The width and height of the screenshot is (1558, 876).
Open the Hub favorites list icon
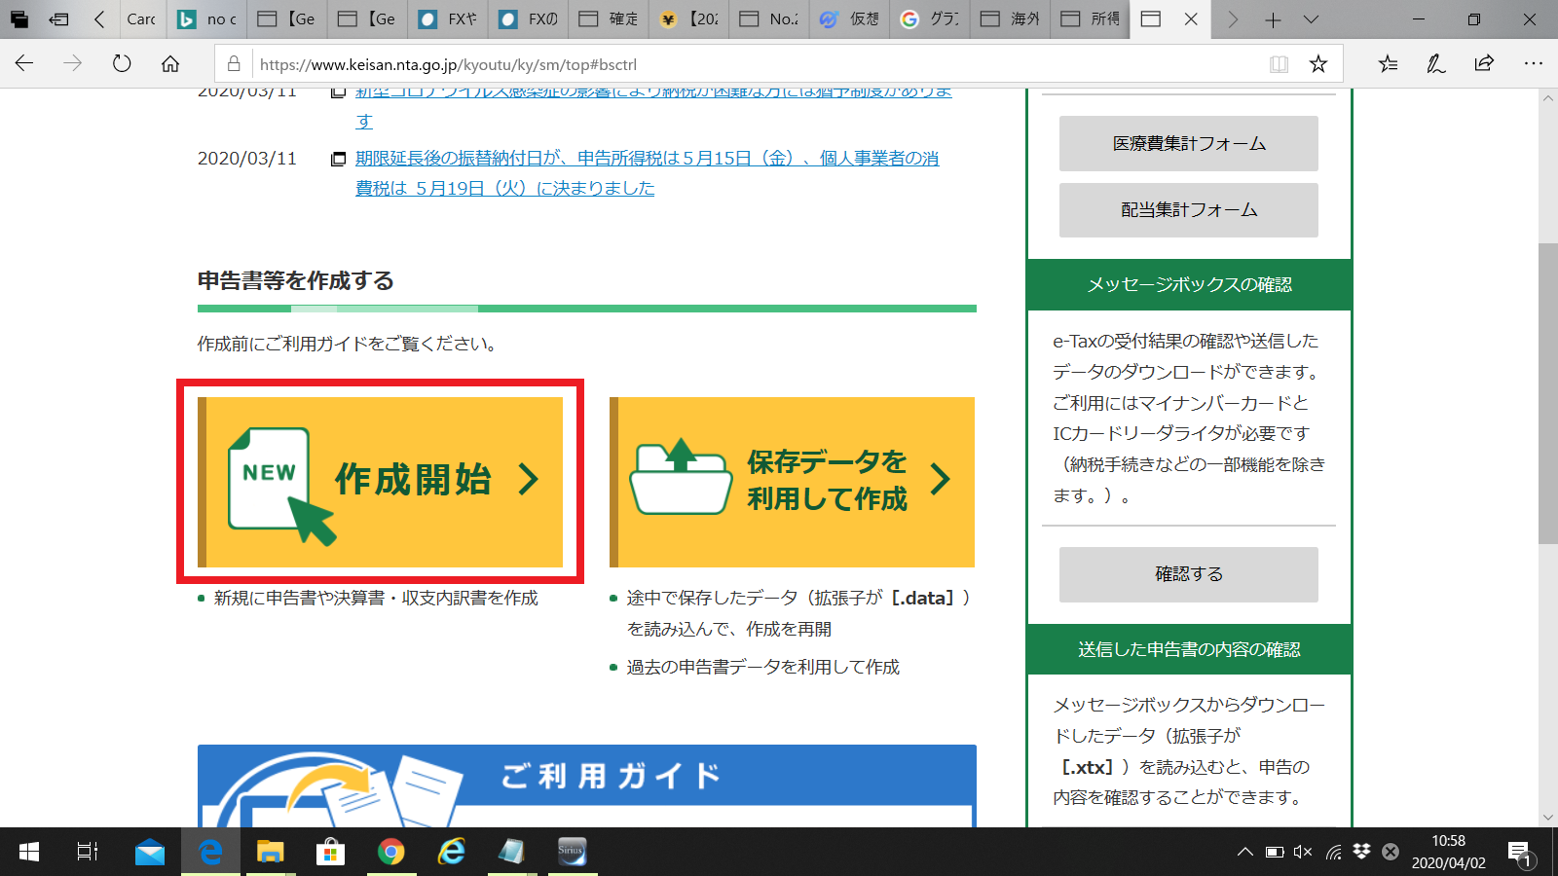(x=1387, y=63)
